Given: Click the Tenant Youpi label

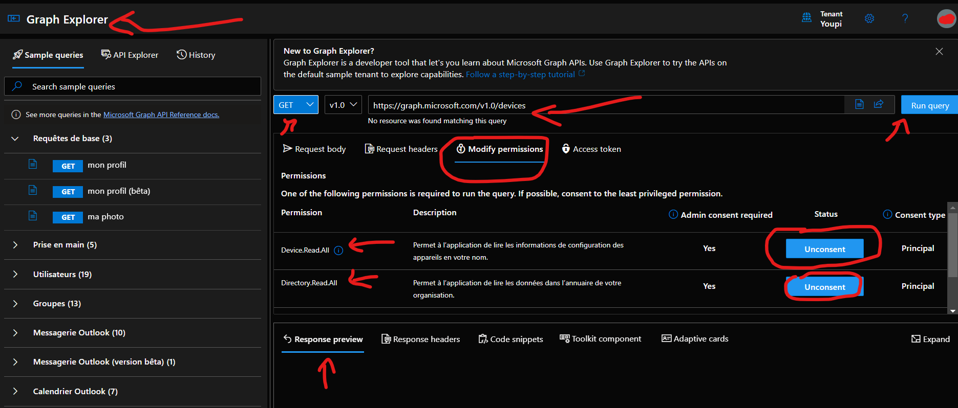Looking at the screenshot, I should (831, 19).
